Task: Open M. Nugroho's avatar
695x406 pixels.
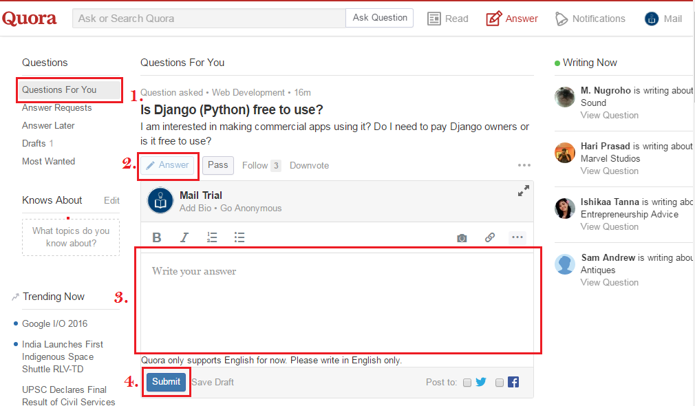Action: click(x=565, y=97)
